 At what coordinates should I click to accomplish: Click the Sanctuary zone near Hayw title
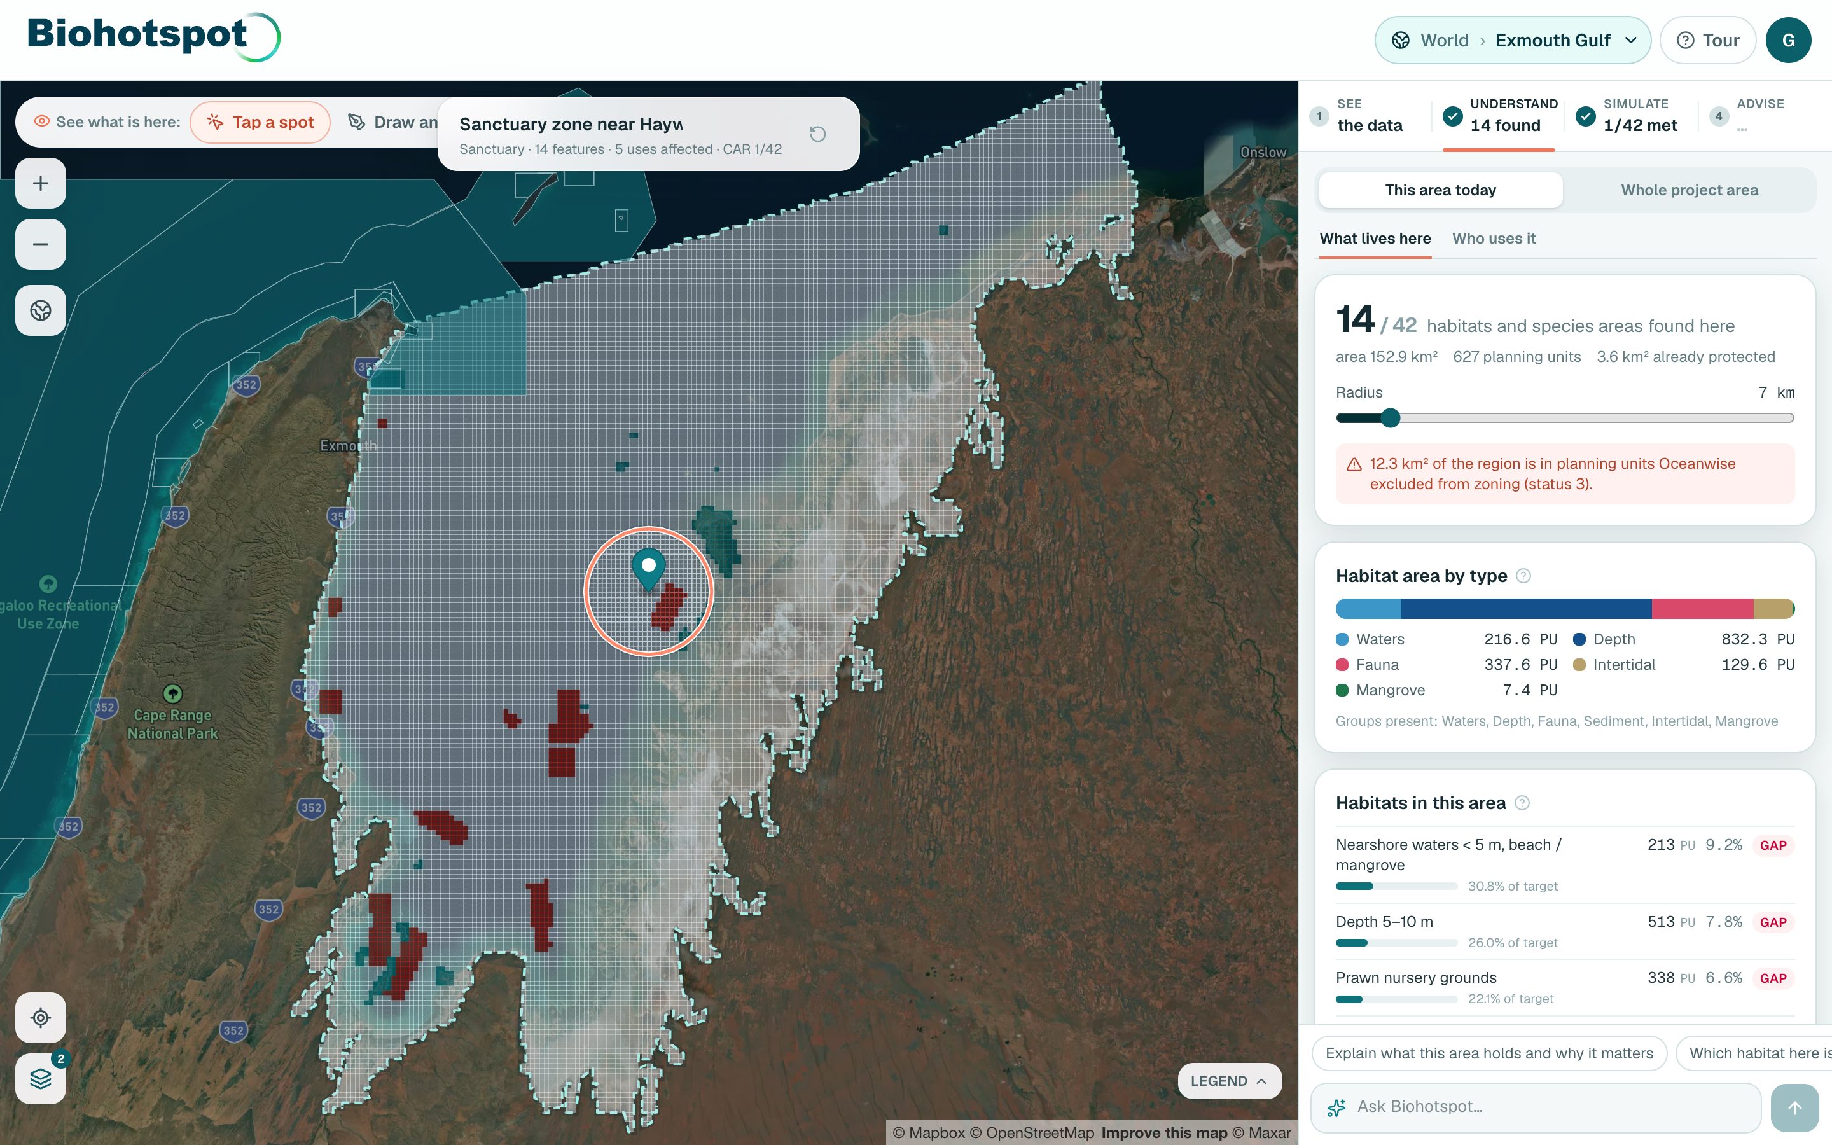pyautogui.click(x=571, y=124)
